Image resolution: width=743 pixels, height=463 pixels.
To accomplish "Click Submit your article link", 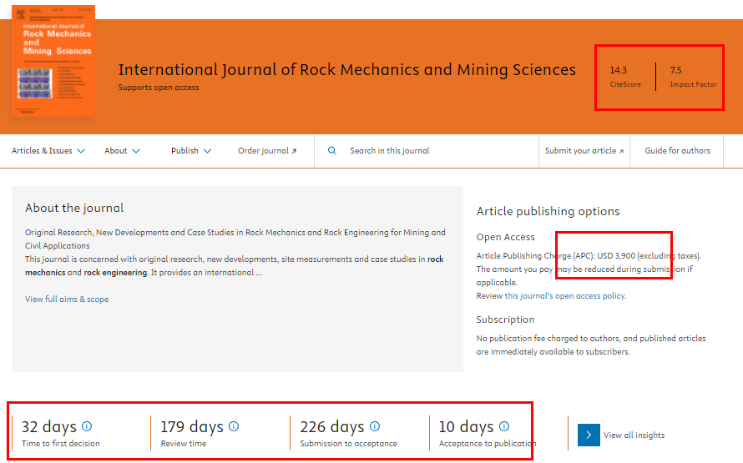I will click(x=584, y=151).
